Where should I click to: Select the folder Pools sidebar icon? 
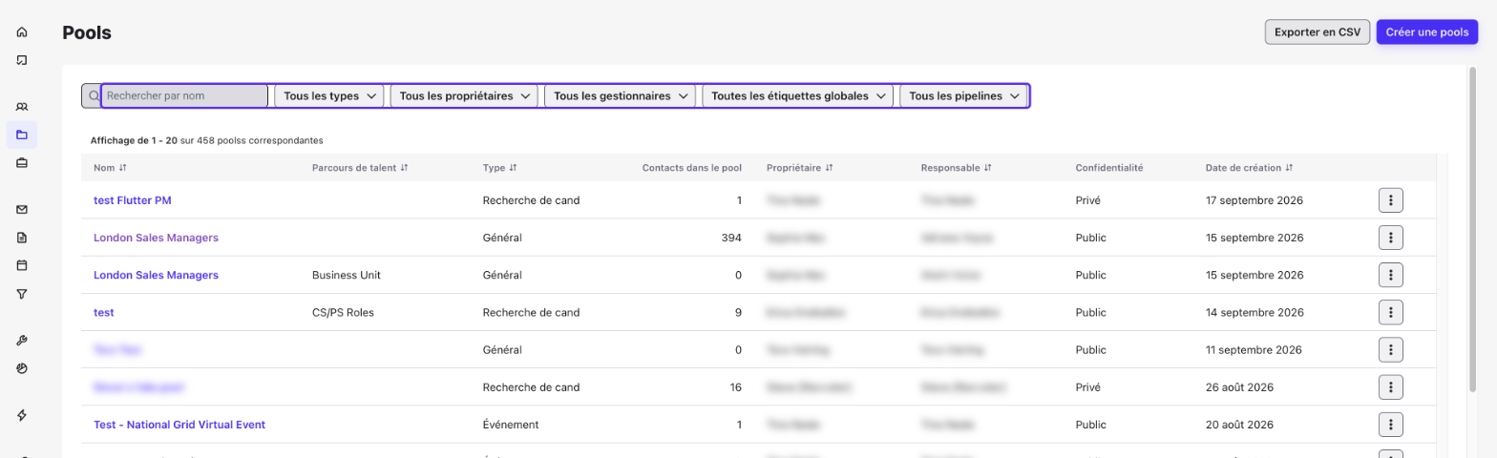click(22, 135)
